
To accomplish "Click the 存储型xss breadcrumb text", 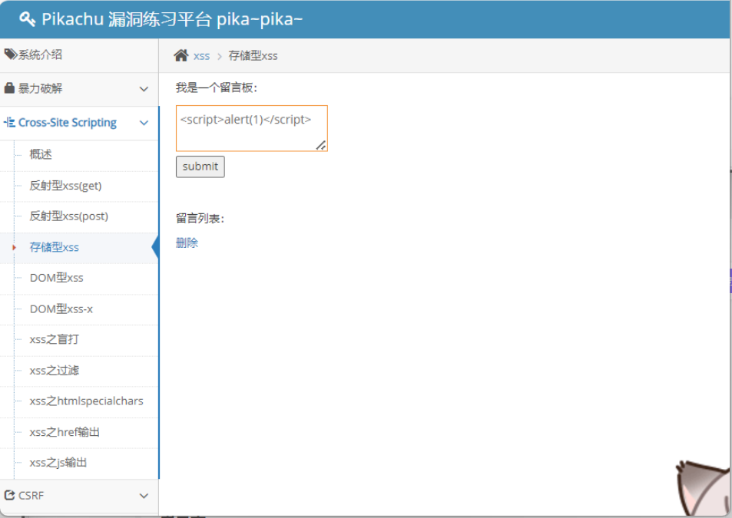I will pyautogui.click(x=253, y=56).
